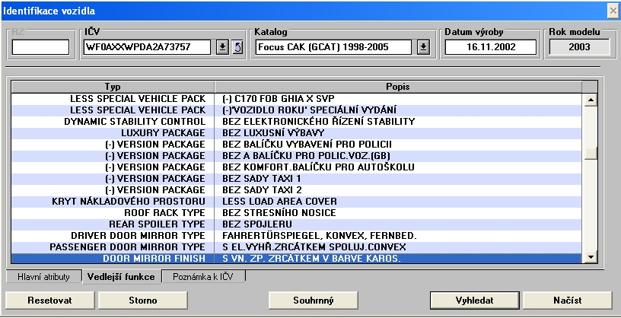Open the IČV dropdown list
This screenshot has width=621, height=318.
[x=222, y=47]
